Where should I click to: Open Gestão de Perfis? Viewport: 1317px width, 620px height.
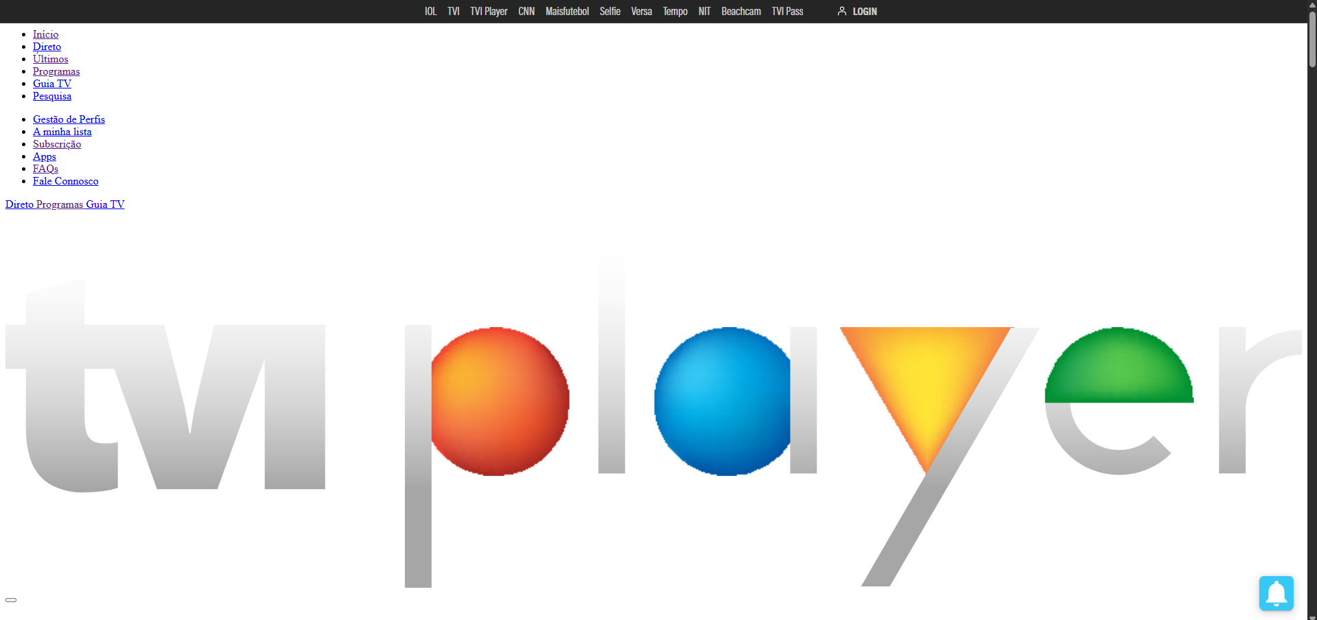(69, 119)
